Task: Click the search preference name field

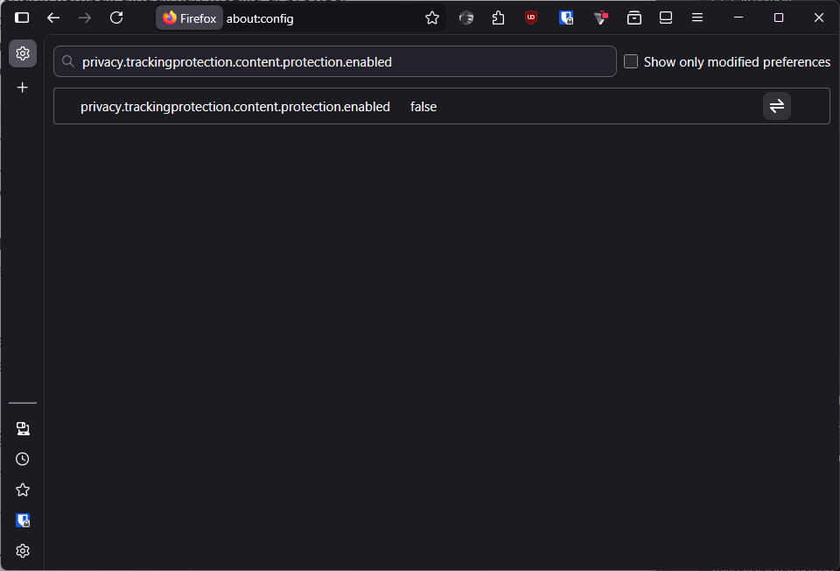Action: click(x=341, y=62)
